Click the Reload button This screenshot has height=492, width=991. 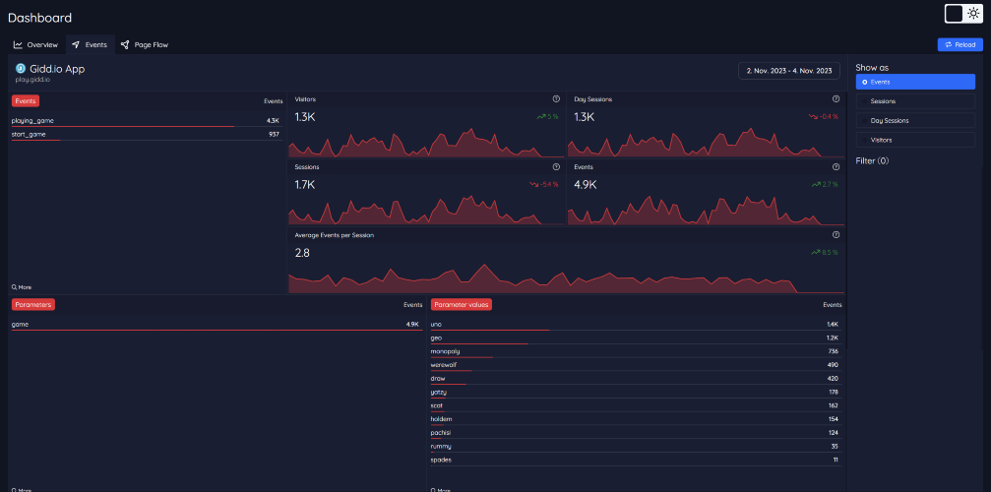coord(960,45)
